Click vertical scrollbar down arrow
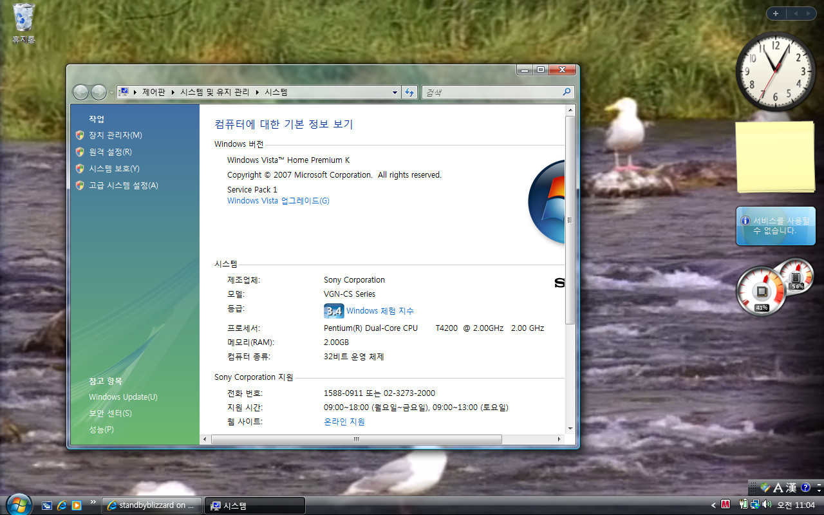824x515 pixels. coord(570,427)
